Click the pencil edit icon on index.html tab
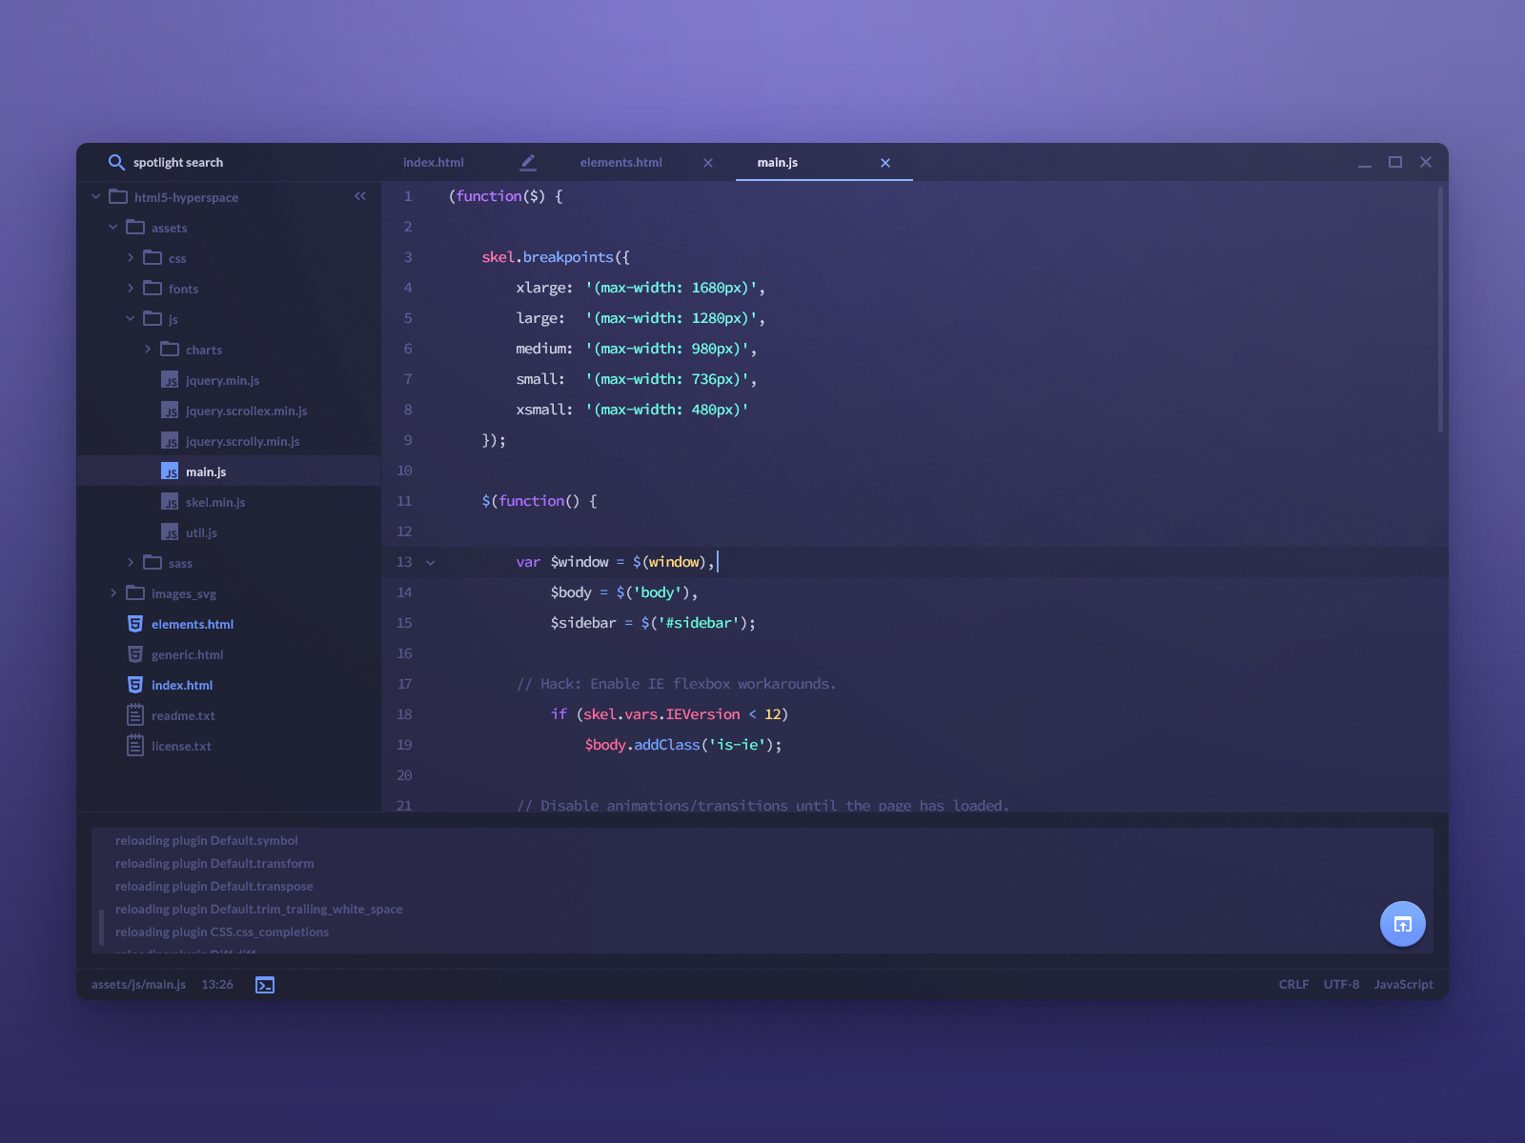Screen dimensions: 1525x1143 [x=528, y=162]
